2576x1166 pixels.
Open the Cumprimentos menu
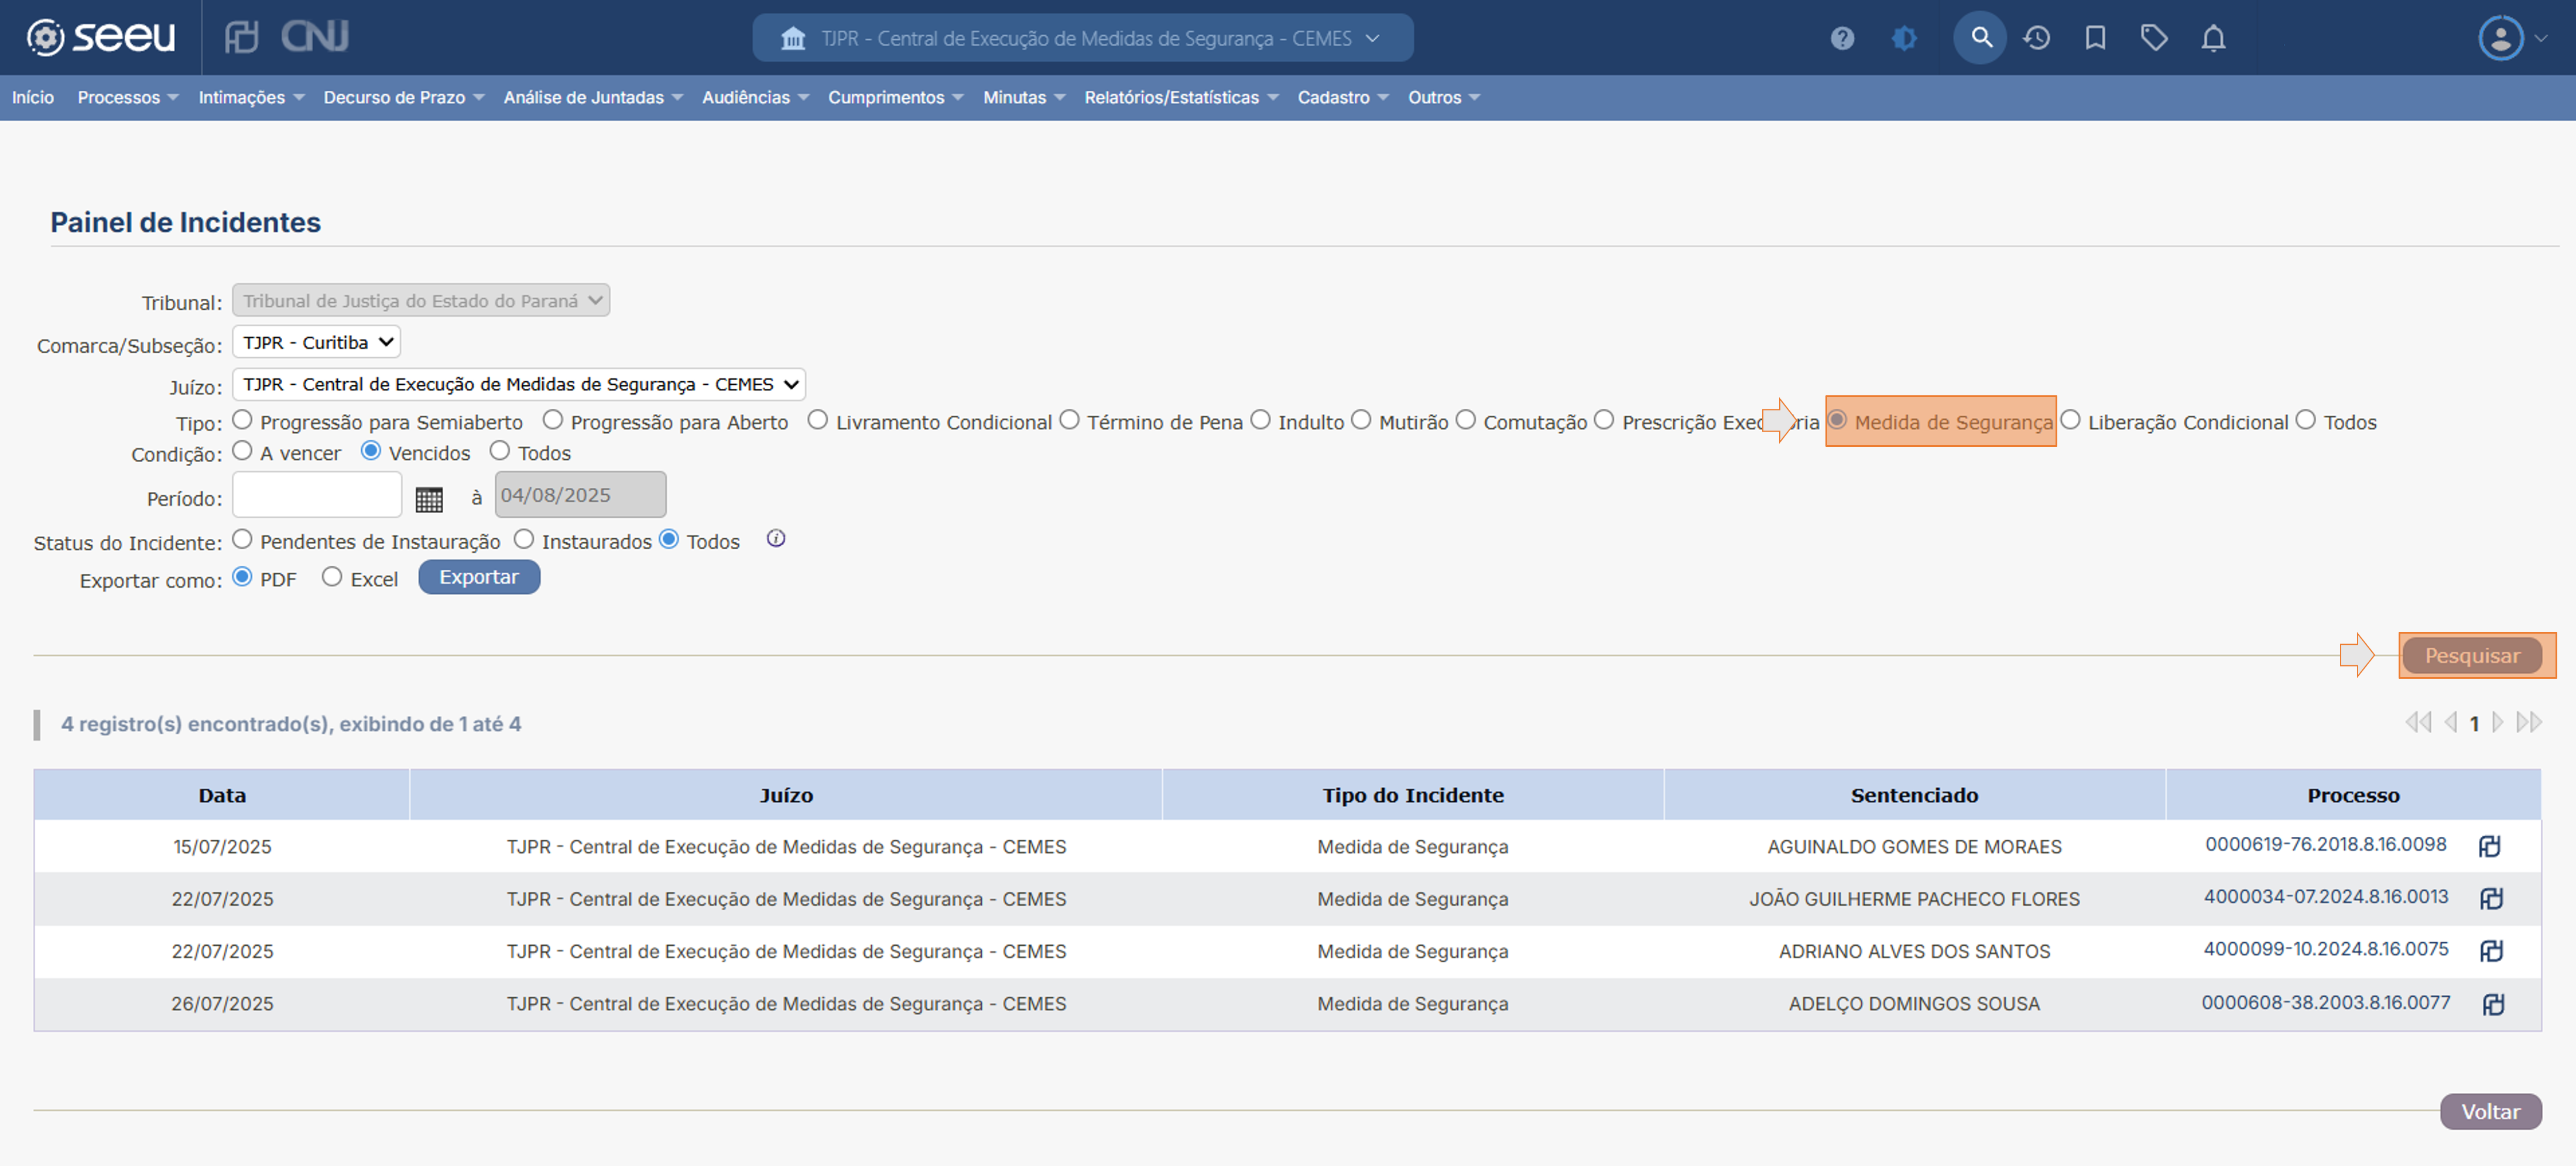pyautogui.click(x=895, y=97)
